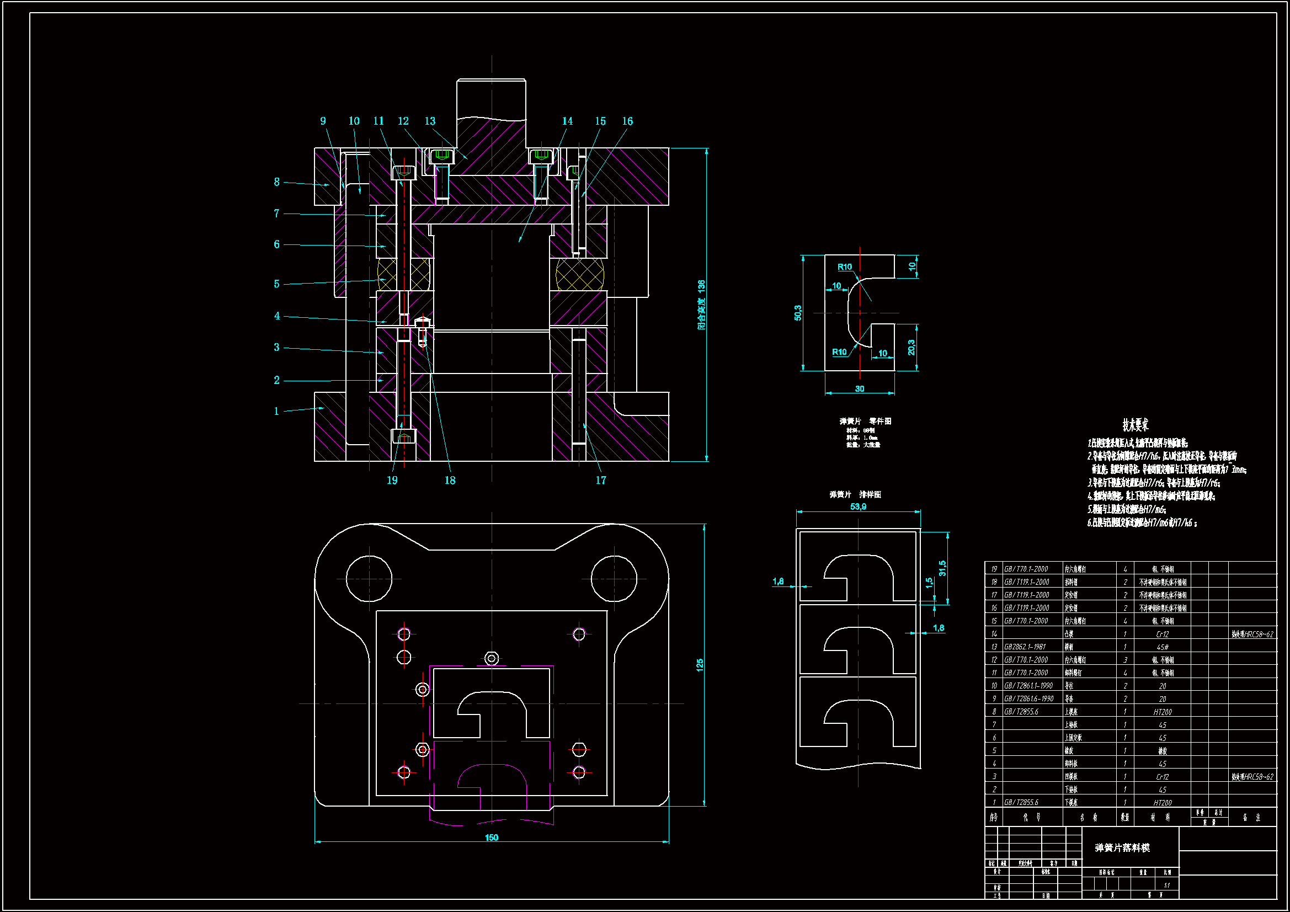Select callout number 17 below section view
1290x912 pixels.
pyautogui.click(x=601, y=480)
